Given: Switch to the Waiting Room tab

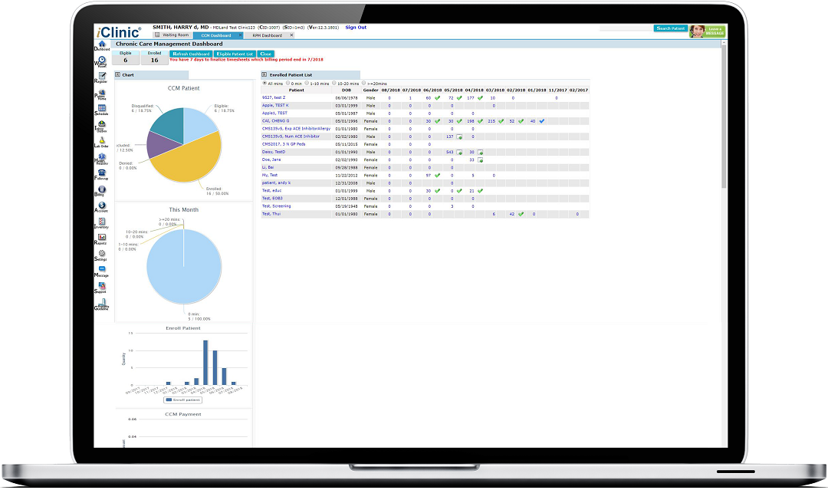Looking at the screenshot, I should click(173, 35).
